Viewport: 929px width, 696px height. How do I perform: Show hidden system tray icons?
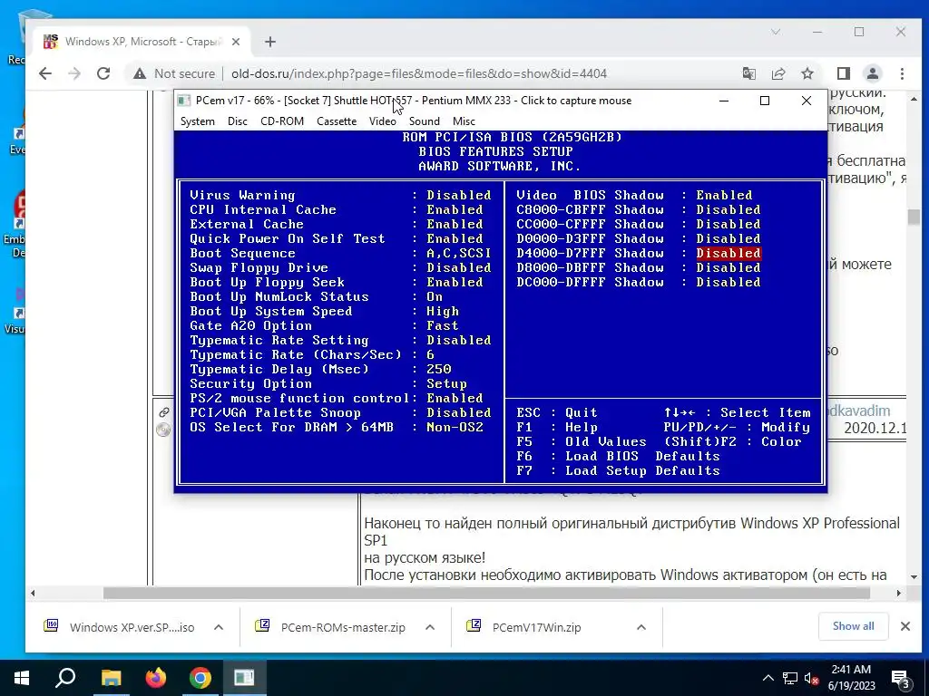click(768, 678)
